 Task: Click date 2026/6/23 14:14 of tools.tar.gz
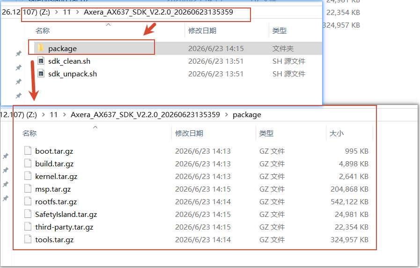(203, 239)
